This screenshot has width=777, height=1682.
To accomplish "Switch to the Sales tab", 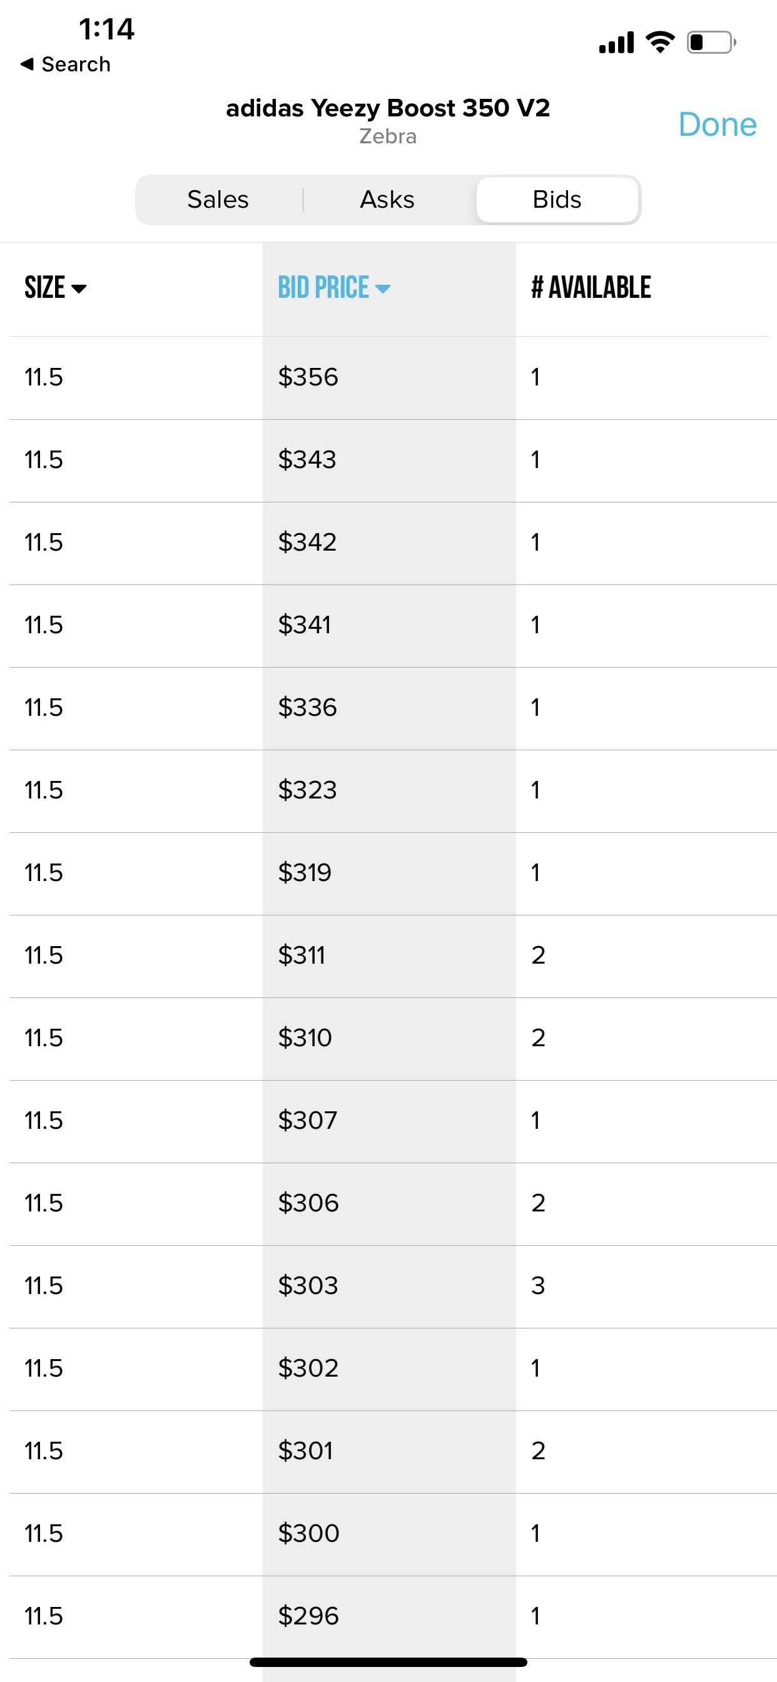I will [218, 199].
